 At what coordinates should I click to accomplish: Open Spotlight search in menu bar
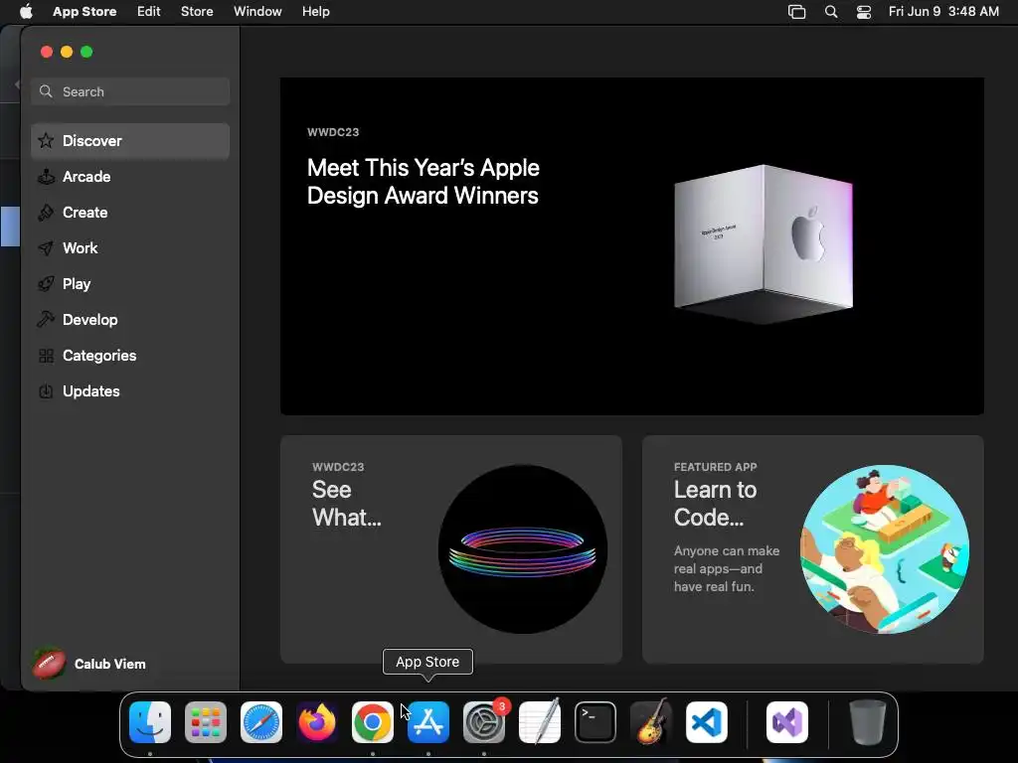831,12
